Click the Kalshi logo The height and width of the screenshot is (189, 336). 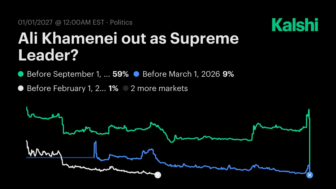tap(295, 25)
